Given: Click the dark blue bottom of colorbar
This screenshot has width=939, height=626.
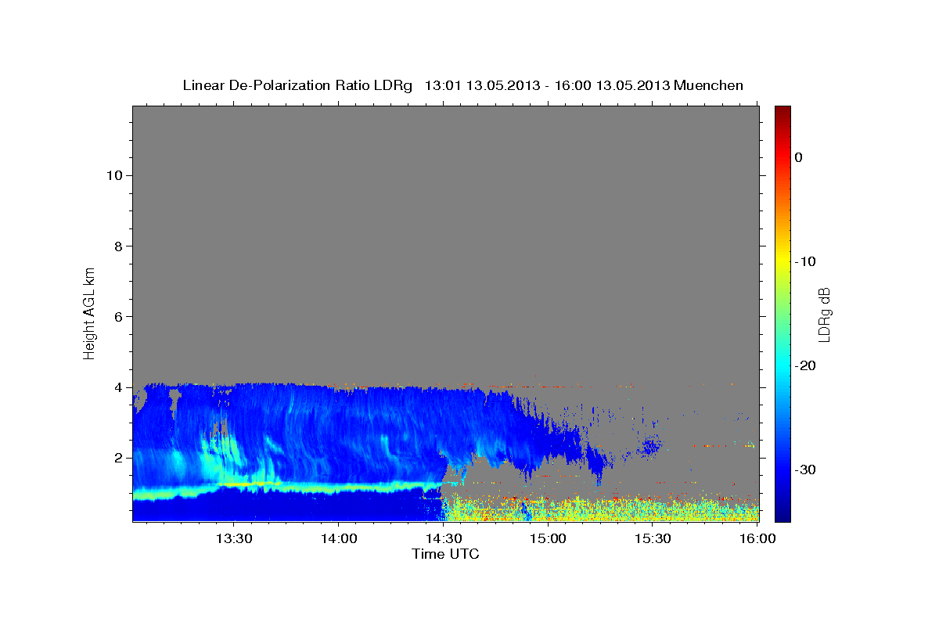Looking at the screenshot, I should tap(782, 515).
